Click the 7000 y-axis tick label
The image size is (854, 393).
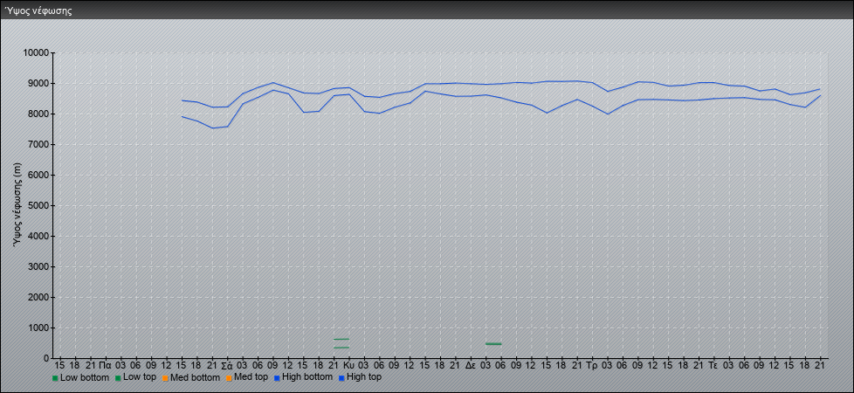tap(38, 144)
